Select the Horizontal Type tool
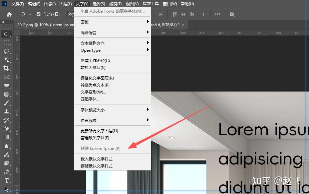 coord(7,181)
